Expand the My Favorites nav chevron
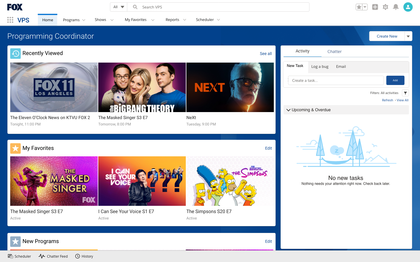Image resolution: width=420 pixels, height=262 pixels. pyautogui.click(x=153, y=20)
